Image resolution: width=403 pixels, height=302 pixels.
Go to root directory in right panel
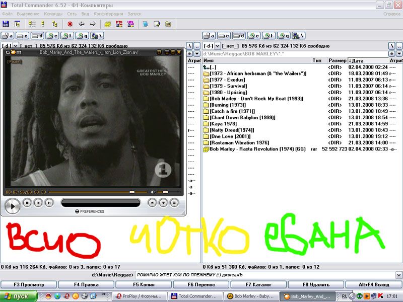pyautogui.click(x=392, y=46)
